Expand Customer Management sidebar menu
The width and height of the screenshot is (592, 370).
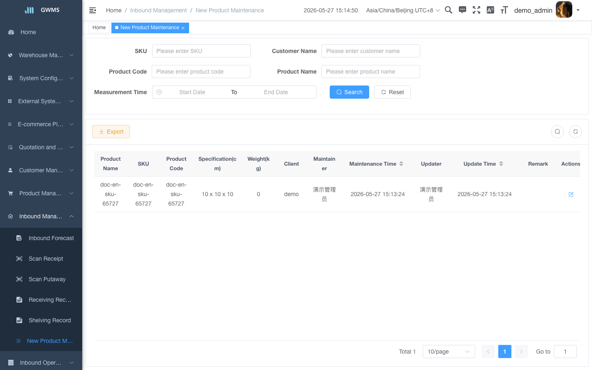(41, 170)
